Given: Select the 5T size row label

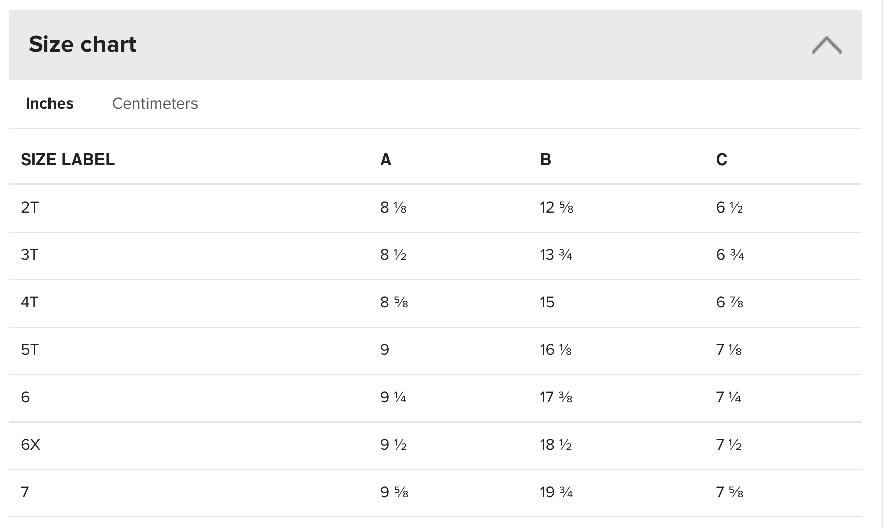Looking at the screenshot, I should click(x=30, y=350).
